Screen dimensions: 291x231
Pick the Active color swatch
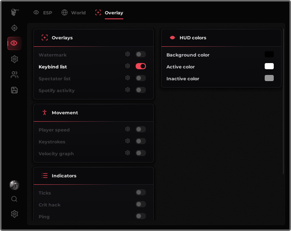269,66
